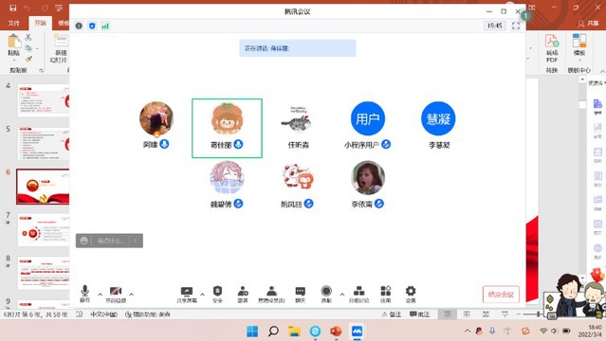The width and height of the screenshot is (606, 341).
Task: Expand recording options arrow
Action: click(x=342, y=295)
